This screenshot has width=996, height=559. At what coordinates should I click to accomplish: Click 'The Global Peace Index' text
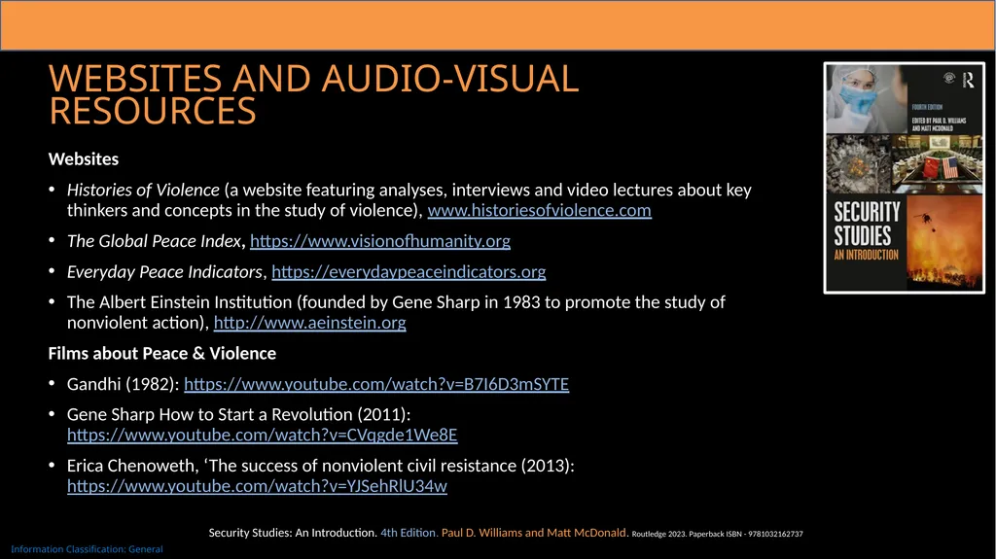[154, 241]
